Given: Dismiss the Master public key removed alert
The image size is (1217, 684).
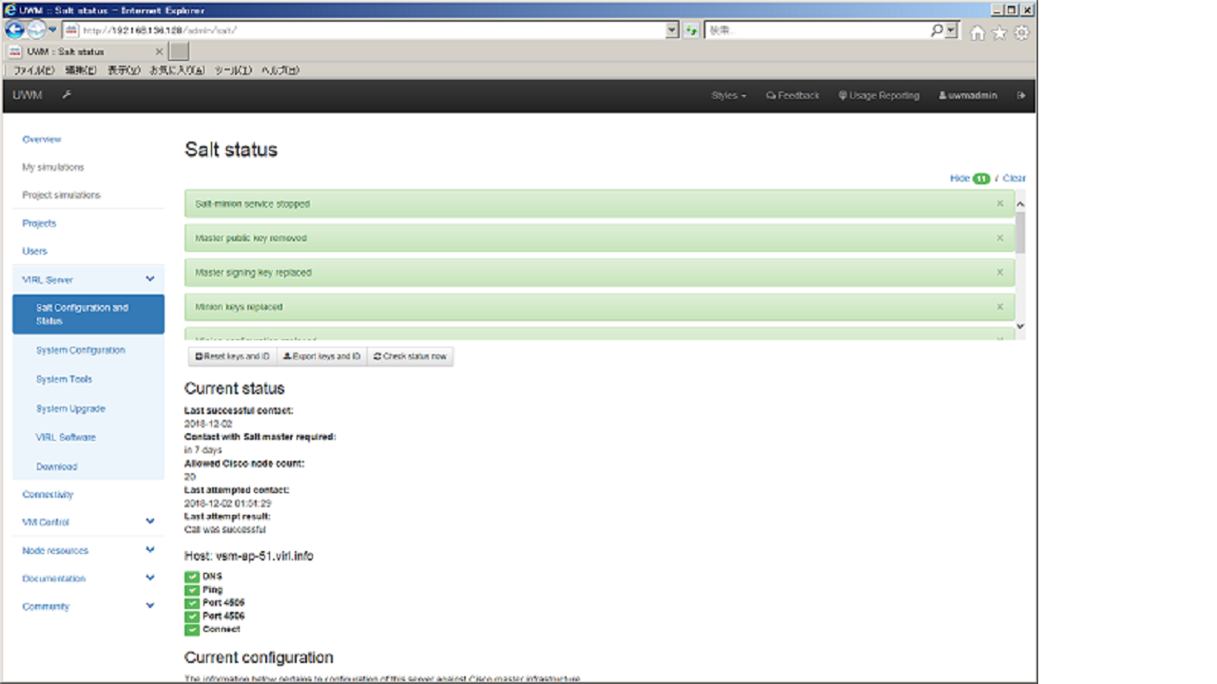Looking at the screenshot, I should pos(999,237).
